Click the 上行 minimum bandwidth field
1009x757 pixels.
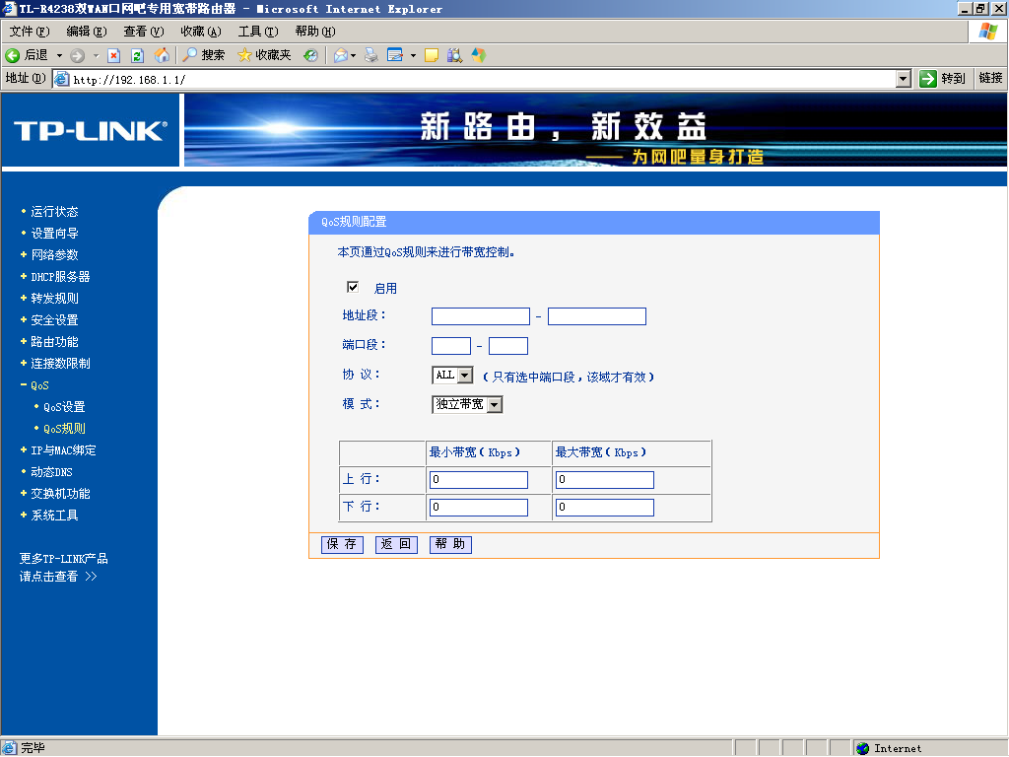point(478,480)
